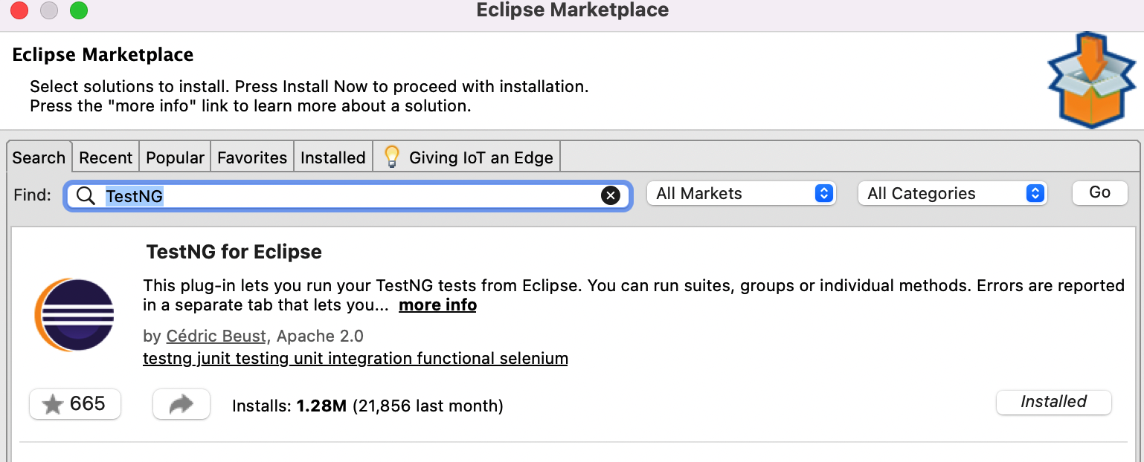This screenshot has height=462, width=1144.
Task: Click the magnifying glass search icon
Action: click(x=86, y=195)
